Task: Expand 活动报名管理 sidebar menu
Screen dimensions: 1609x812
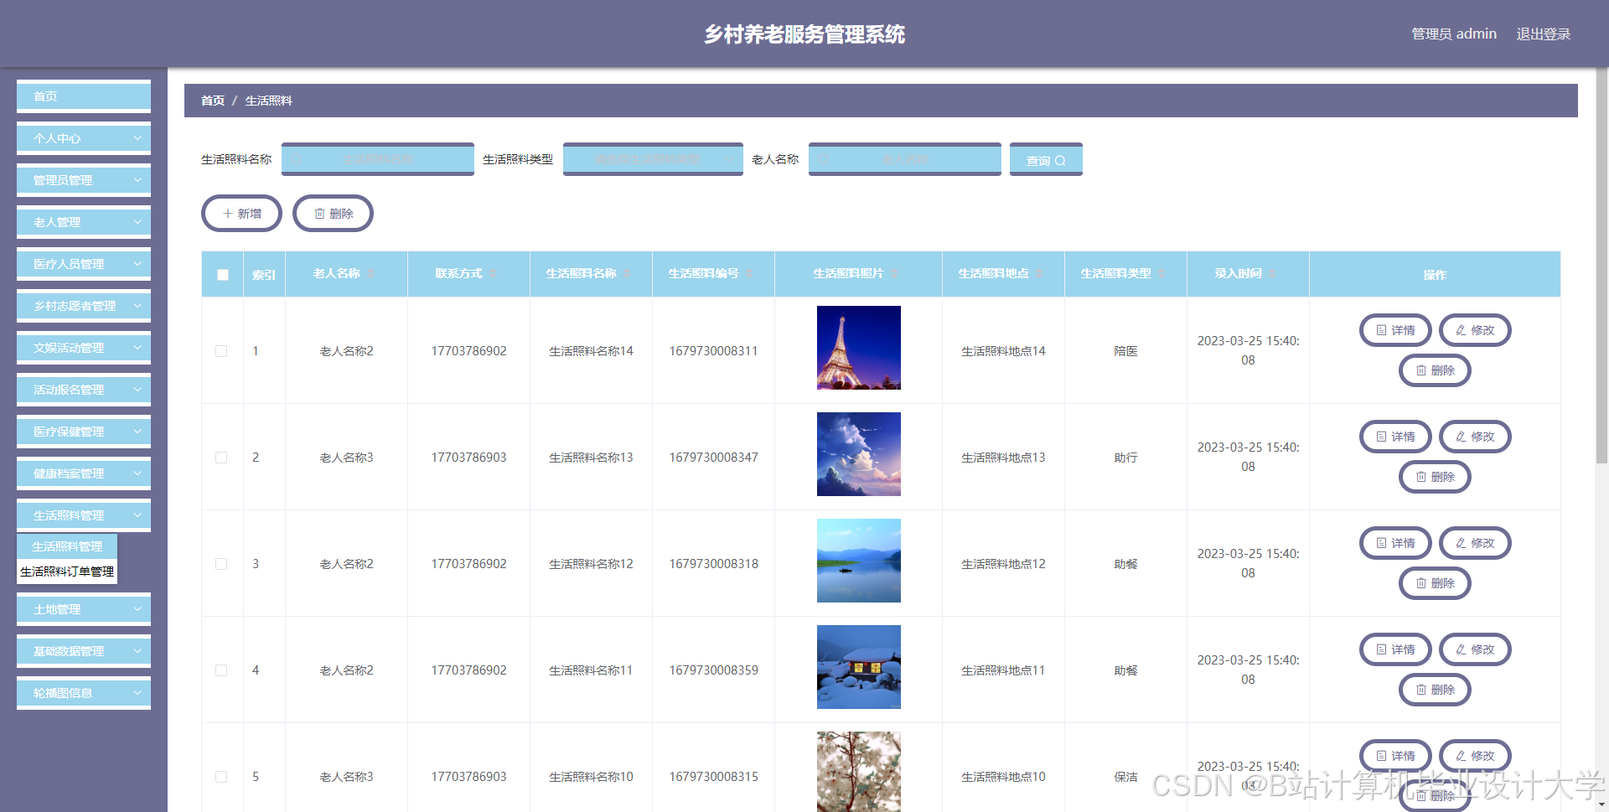Action: 84,390
